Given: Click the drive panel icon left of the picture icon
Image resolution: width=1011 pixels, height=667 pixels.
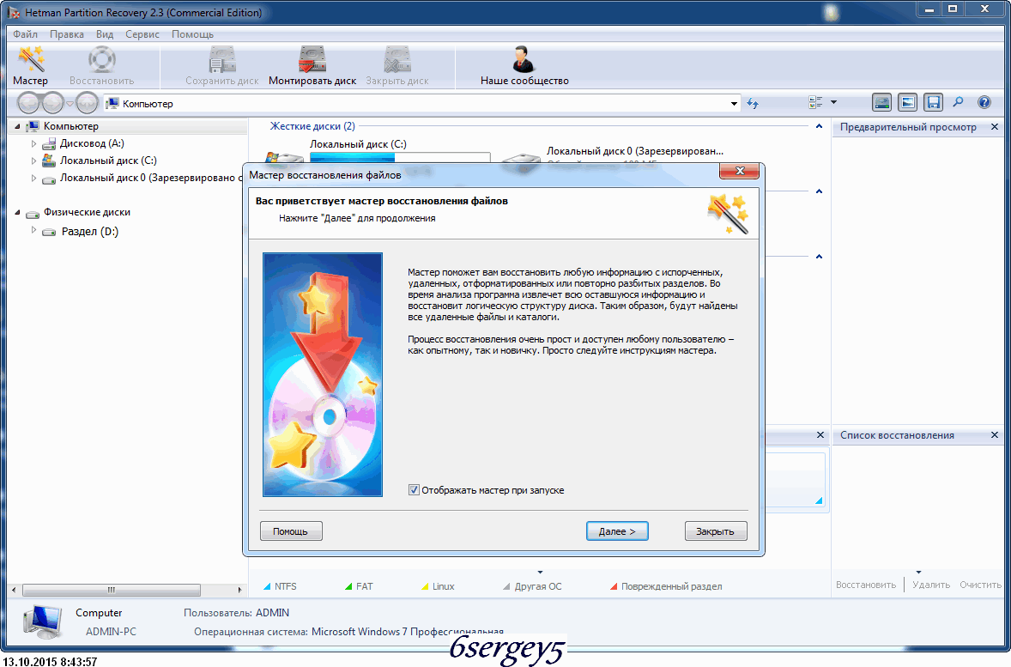Looking at the screenshot, I should (881, 102).
